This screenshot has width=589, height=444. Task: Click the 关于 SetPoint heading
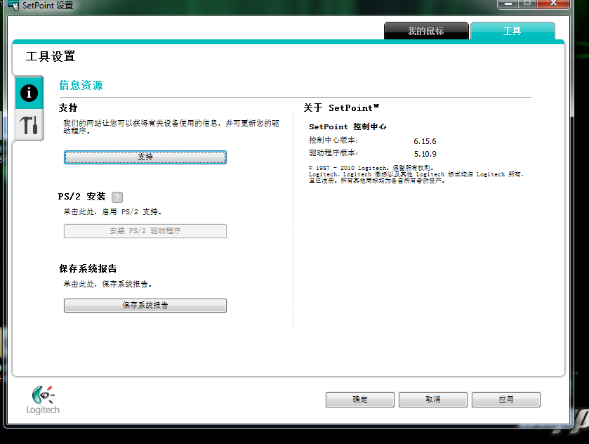(x=341, y=108)
